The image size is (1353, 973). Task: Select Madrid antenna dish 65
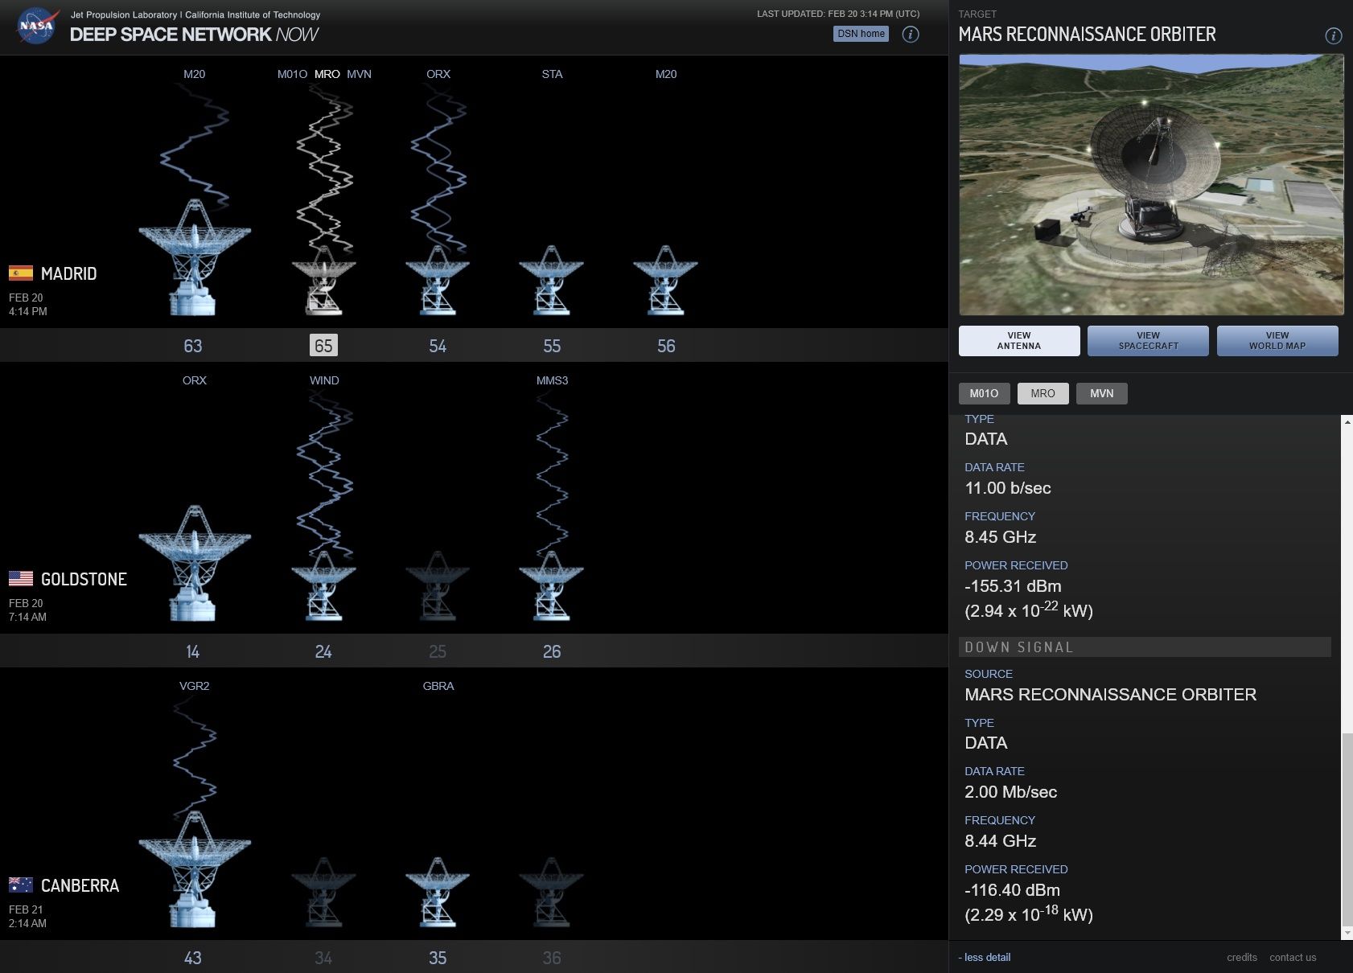[324, 281]
